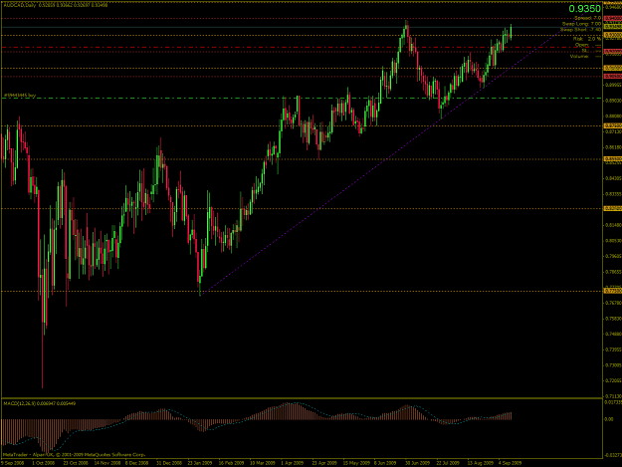Select the buy order label at chart left

click(x=20, y=96)
